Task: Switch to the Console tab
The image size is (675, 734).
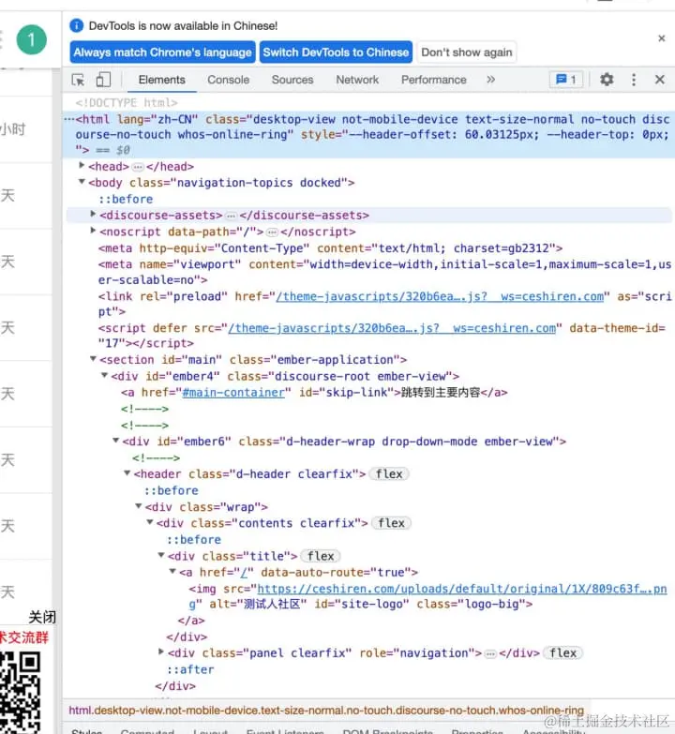Action: tap(229, 80)
